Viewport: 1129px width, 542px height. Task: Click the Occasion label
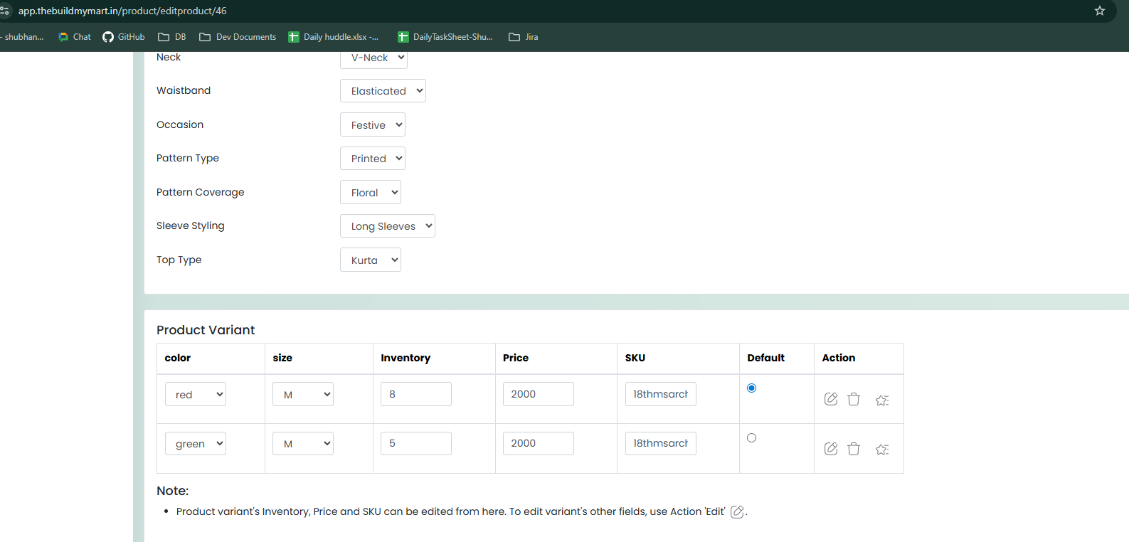point(180,124)
